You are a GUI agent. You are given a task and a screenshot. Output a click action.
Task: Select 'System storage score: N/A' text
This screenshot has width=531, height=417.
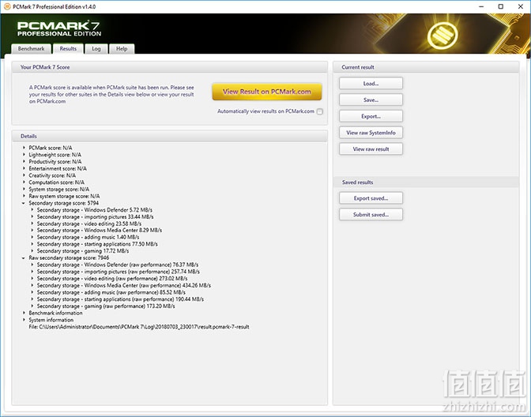point(59,190)
